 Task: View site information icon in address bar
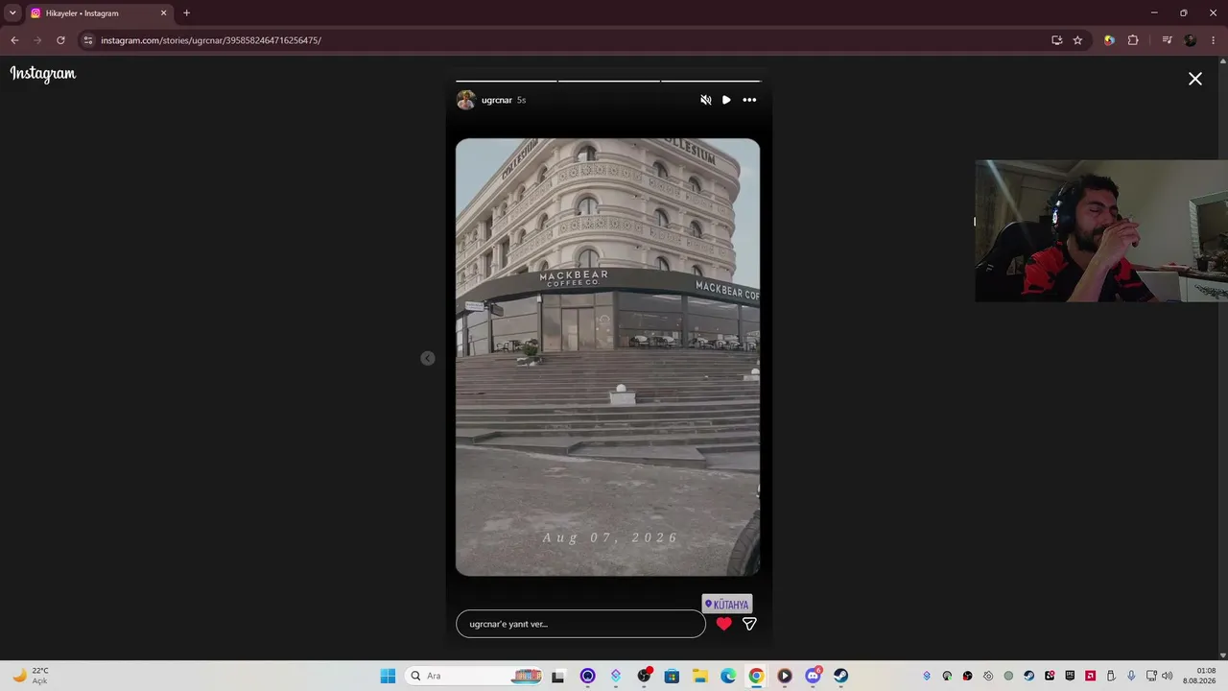88,40
